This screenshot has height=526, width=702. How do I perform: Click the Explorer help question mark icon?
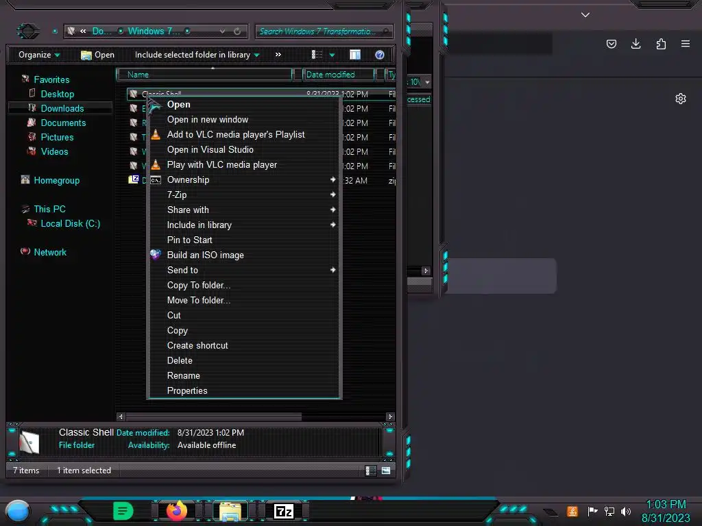(x=380, y=55)
